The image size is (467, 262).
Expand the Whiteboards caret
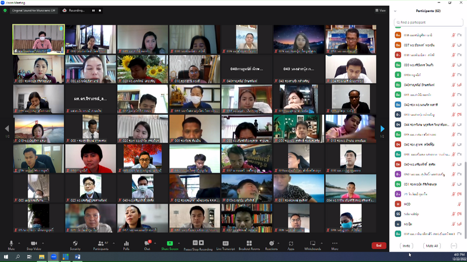(x=322, y=243)
